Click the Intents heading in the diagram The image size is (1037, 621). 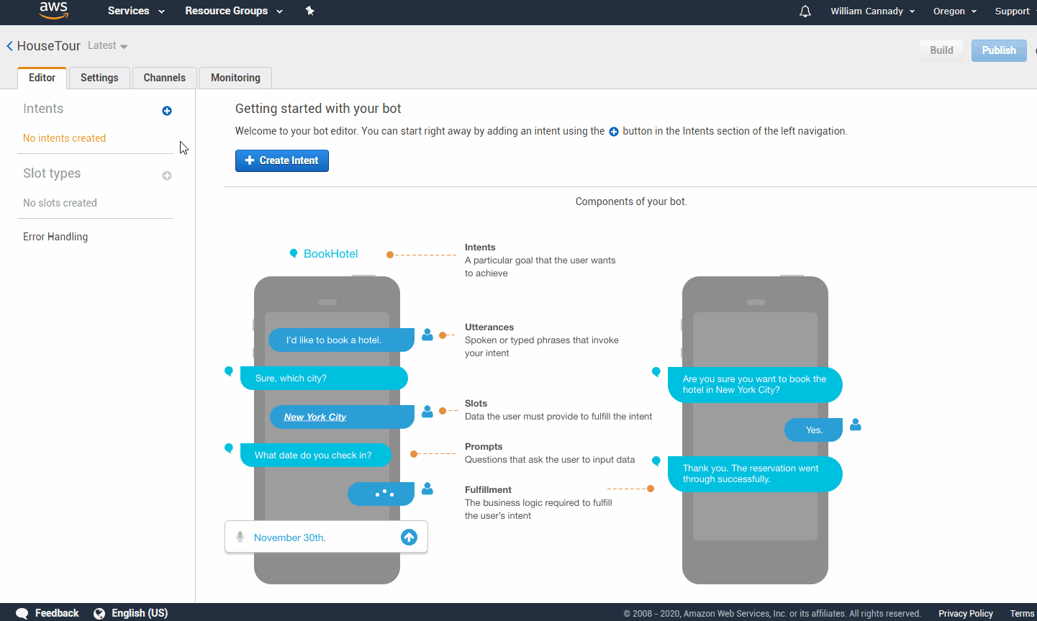pyautogui.click(x=480, y=247)
